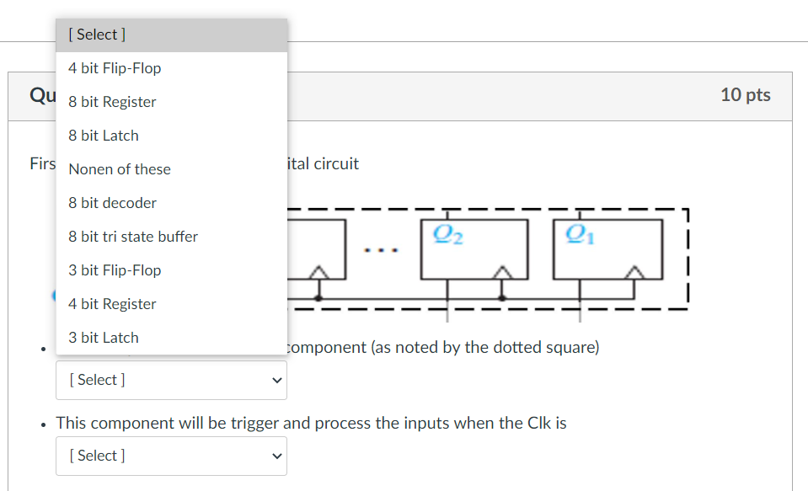The height and width of the screenshot is (491, 808).
Task: Choose "8 bit tri state buffer" option
Action: point(132,237)
